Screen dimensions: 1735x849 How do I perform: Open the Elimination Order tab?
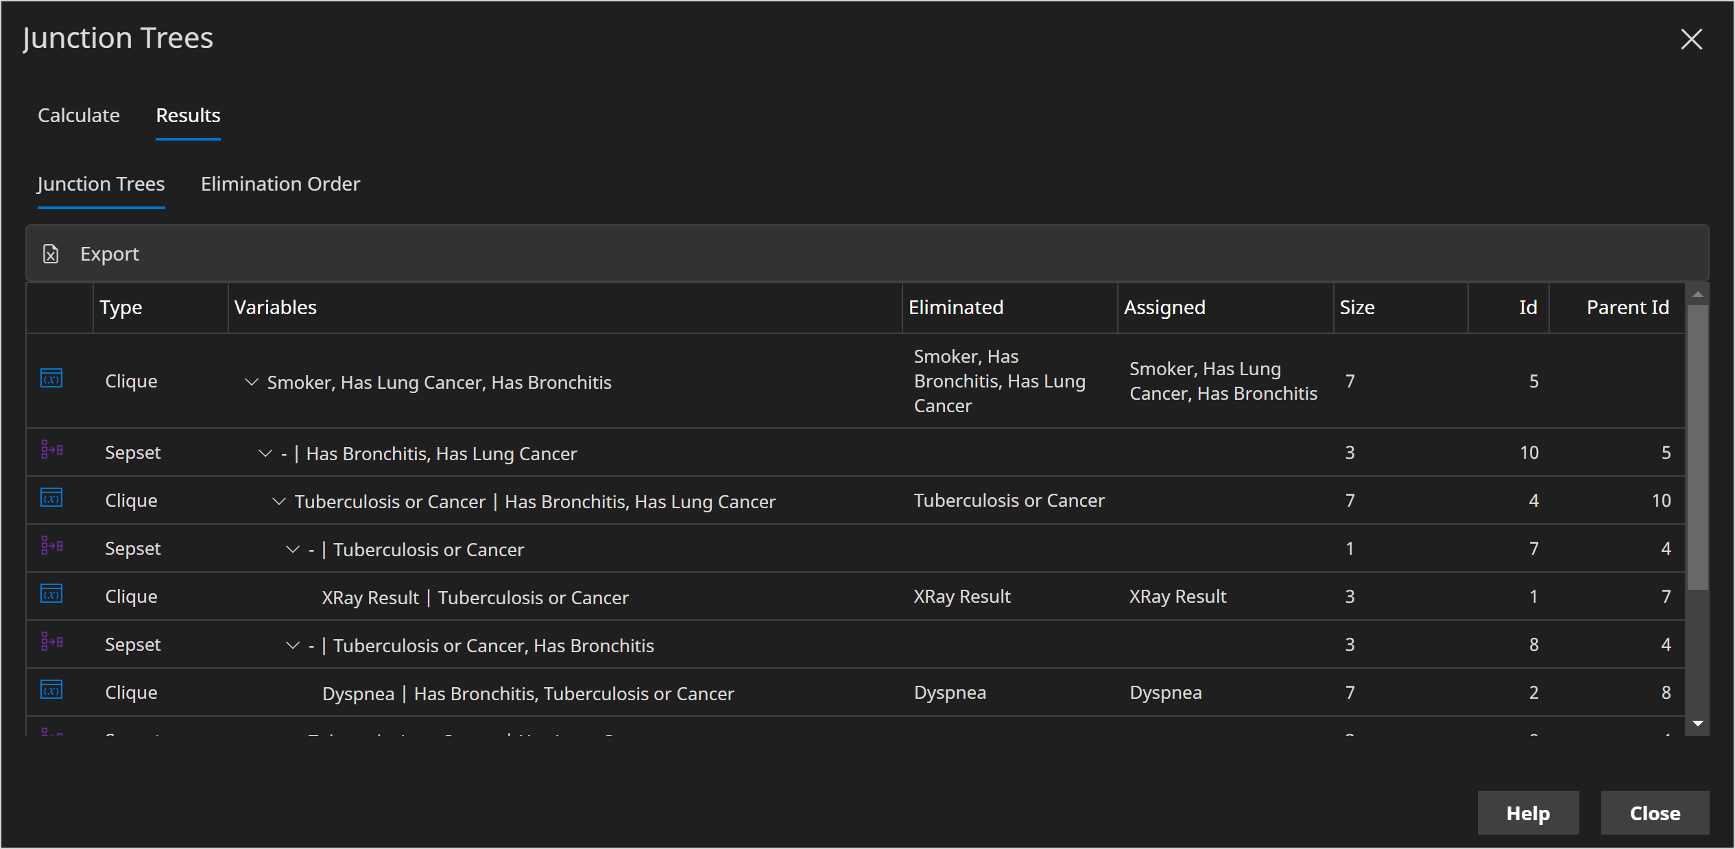280,184
